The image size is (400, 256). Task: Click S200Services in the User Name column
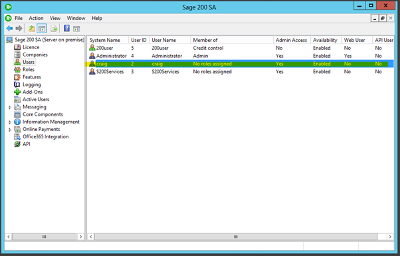point(165,72)
